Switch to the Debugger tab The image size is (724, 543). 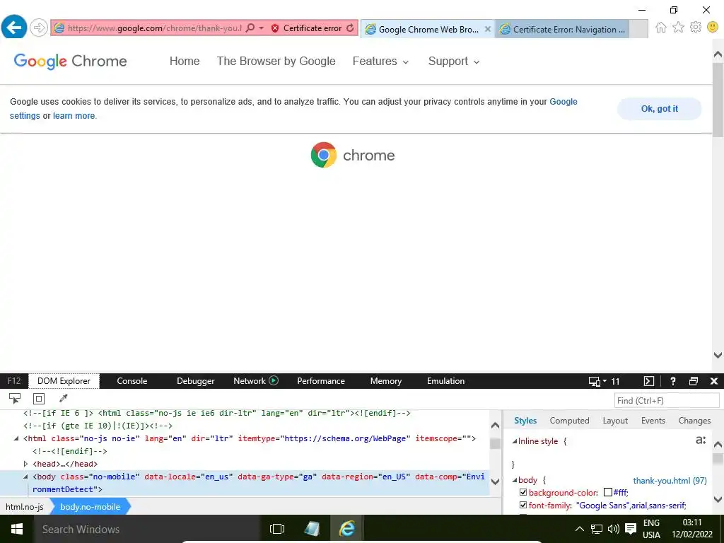click(196, 381)
